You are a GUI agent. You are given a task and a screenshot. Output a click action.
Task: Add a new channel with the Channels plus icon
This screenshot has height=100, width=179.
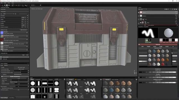coord(27,16)
